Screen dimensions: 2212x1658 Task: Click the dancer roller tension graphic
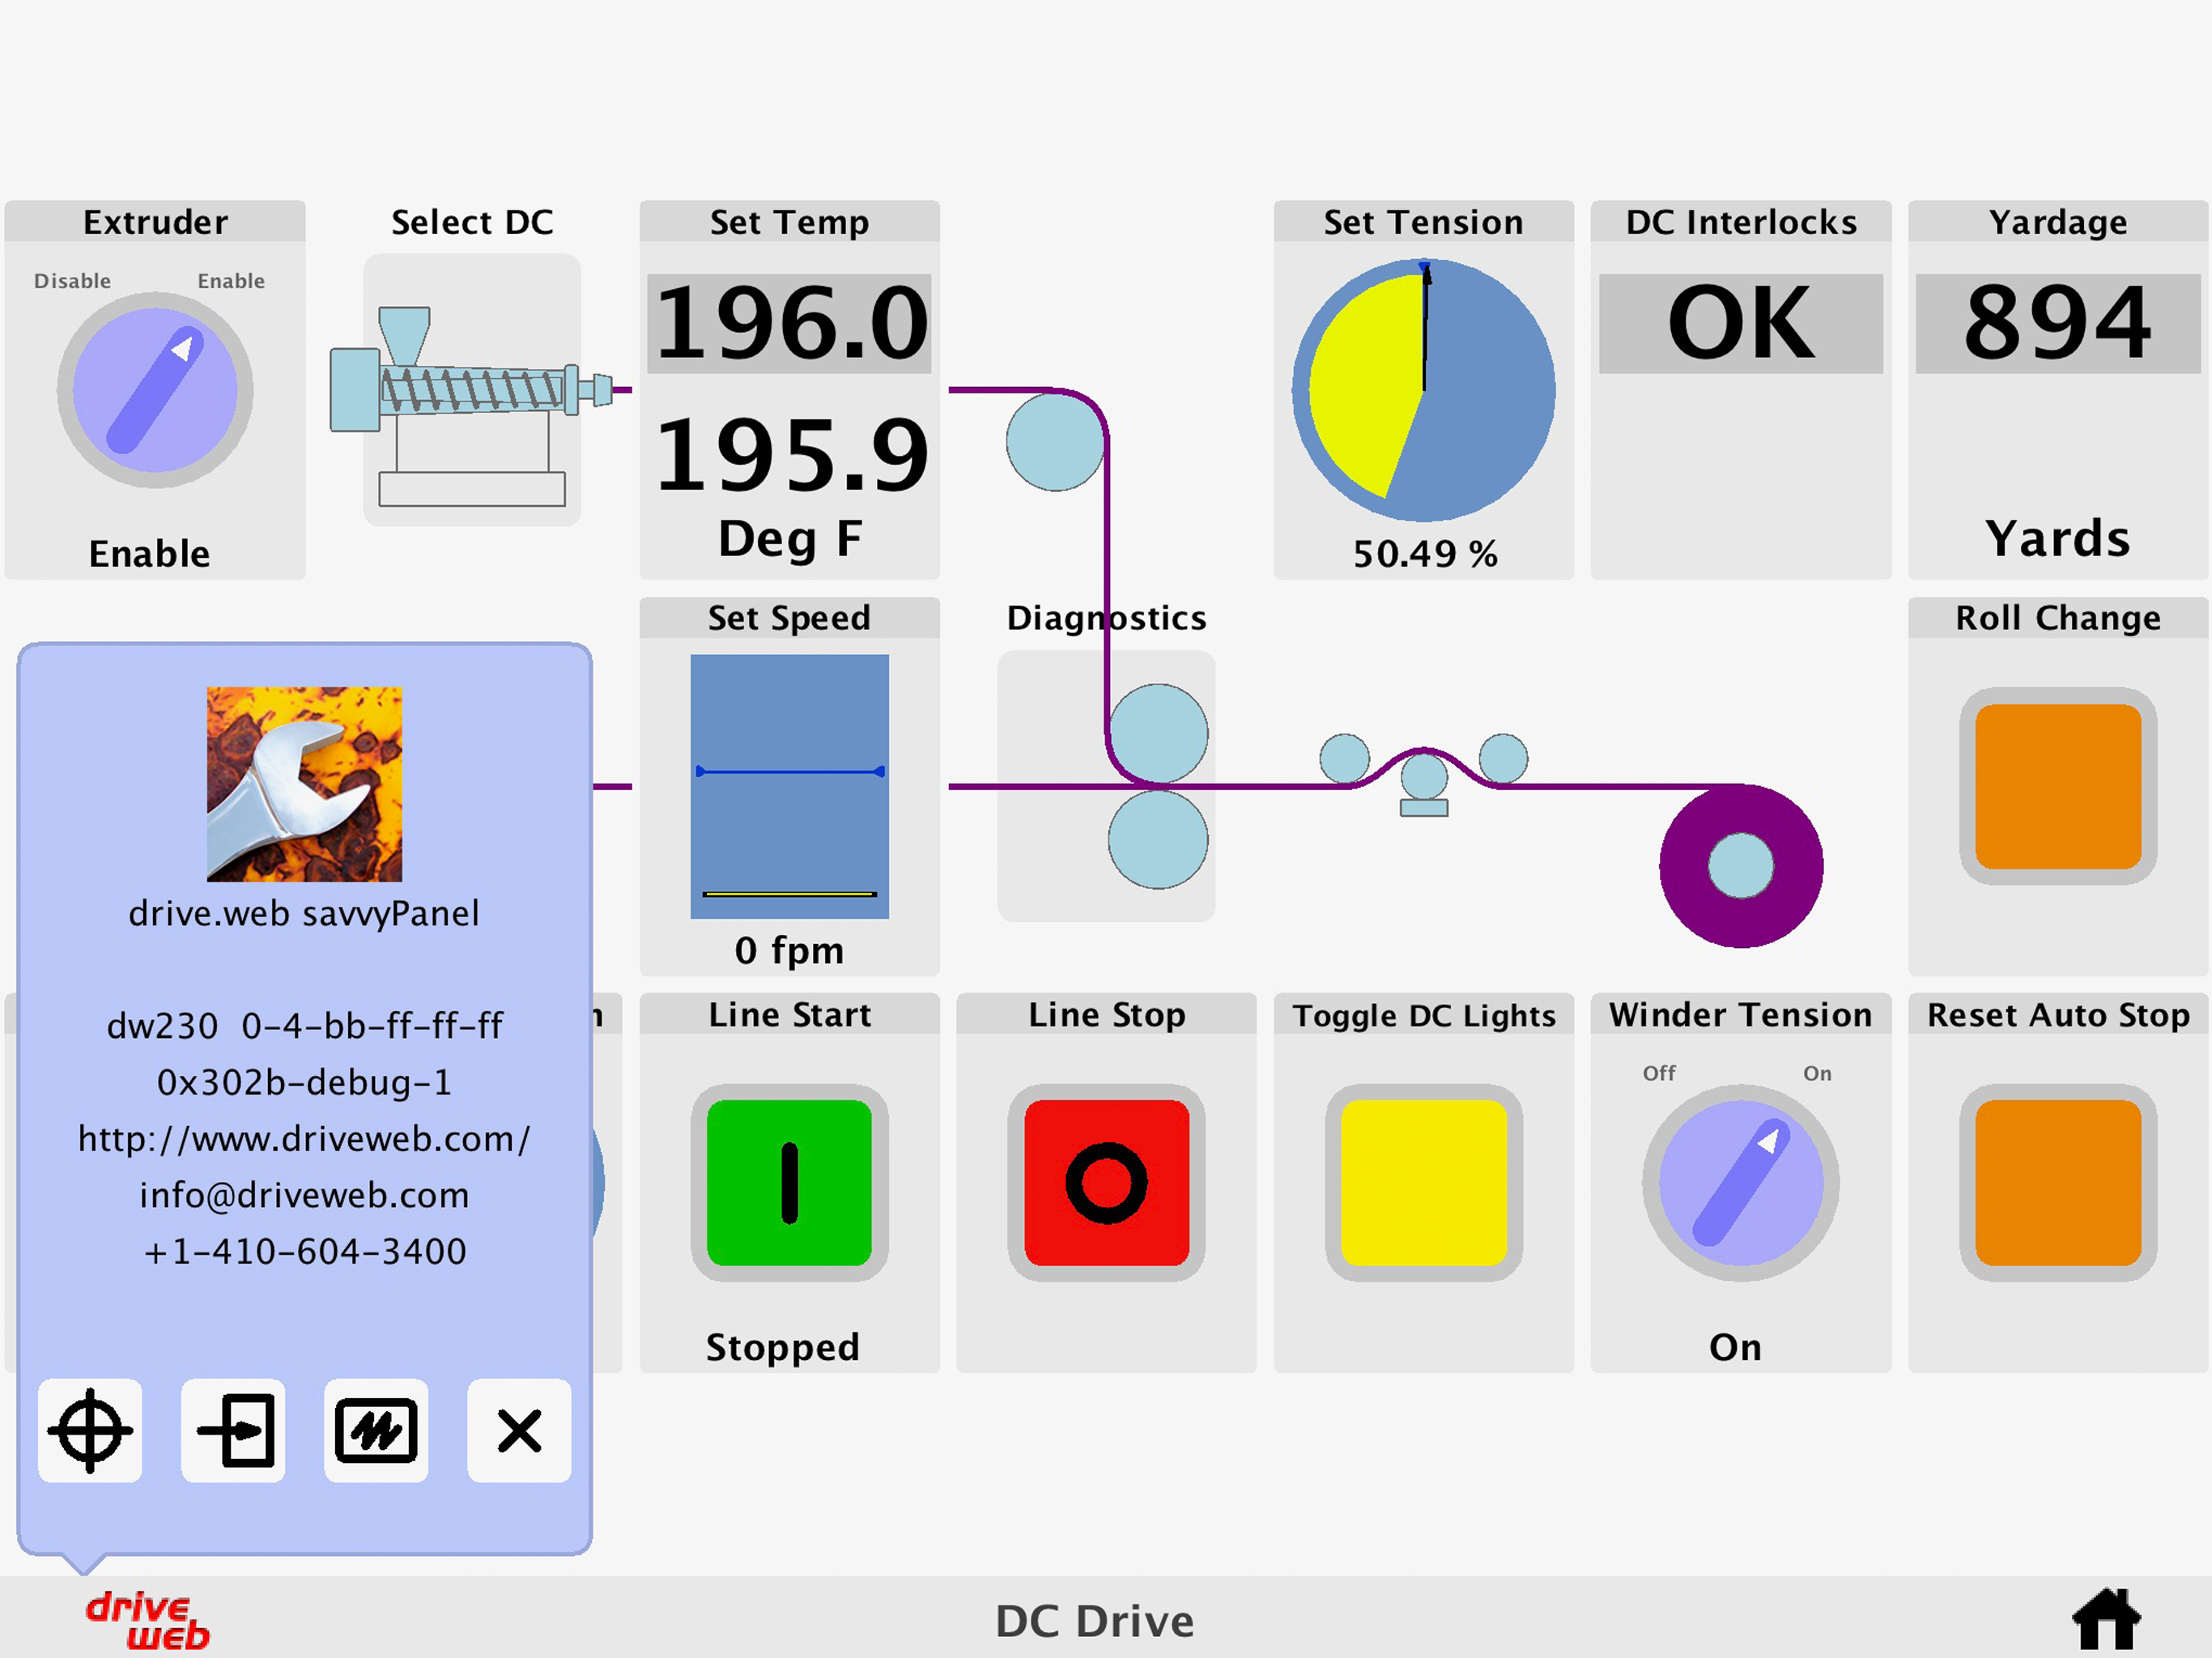pos(1424,776)
